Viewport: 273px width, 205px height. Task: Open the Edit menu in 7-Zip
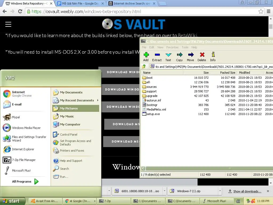pyautogui.click(x=152, y=47)
